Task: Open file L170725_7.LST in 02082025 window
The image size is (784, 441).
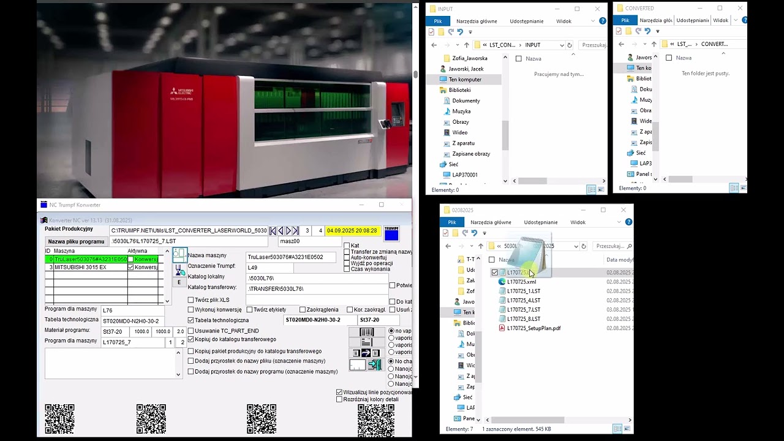Action: click(524, 310)
